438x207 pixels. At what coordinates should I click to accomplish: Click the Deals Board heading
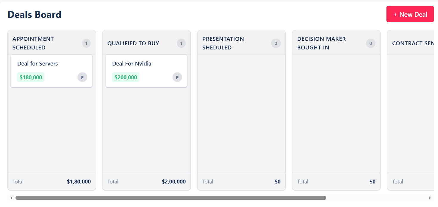tap(34, 14)
